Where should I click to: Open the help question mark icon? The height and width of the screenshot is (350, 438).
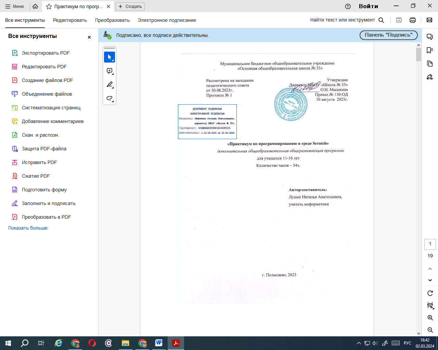pyautogui.click(x=348, y=6)
